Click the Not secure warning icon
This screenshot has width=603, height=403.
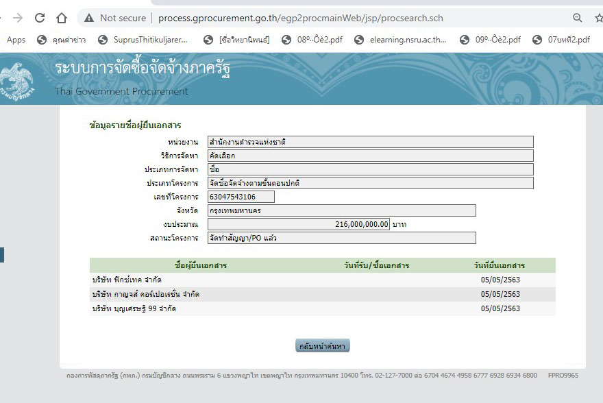(x=89, y=18)
